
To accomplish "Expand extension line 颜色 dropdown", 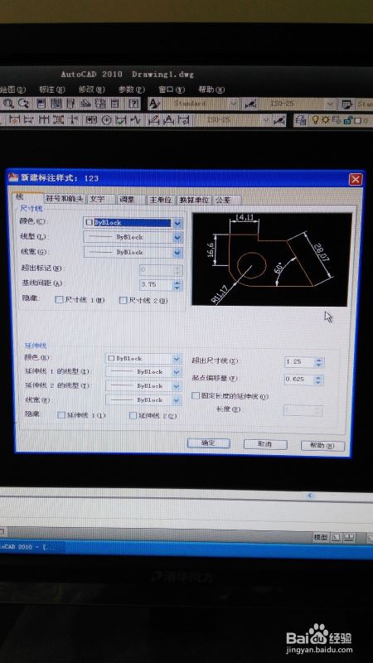I will [x=177, y=359].
